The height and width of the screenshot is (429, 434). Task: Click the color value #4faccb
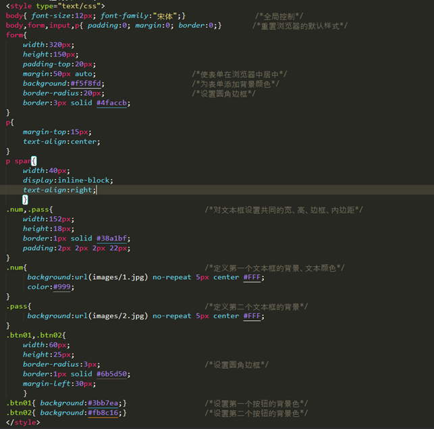pos(112,103)
